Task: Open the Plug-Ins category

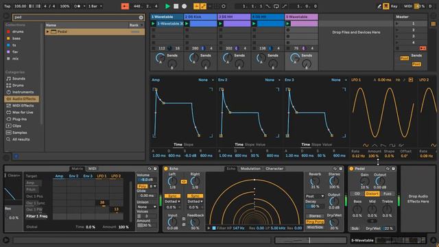Action: pyautogui.click(x=19, y=119)
